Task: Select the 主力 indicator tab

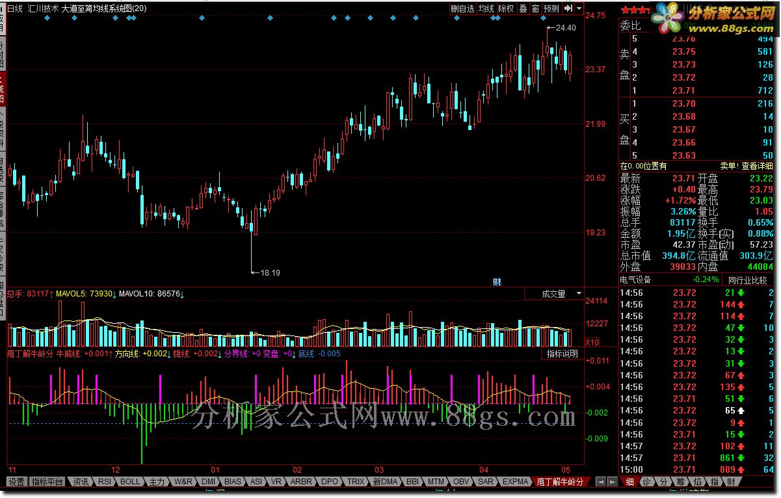Action: coord(157,482)
